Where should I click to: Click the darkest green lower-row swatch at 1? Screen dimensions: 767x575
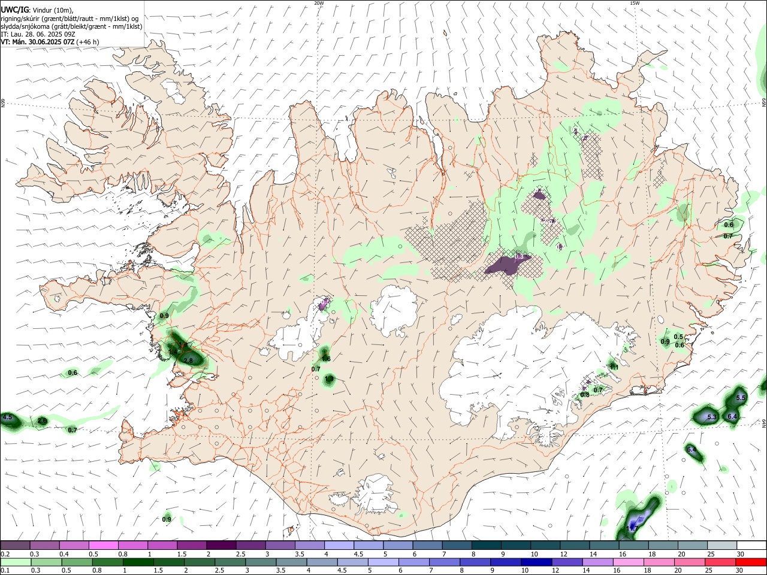click(138, 562)
